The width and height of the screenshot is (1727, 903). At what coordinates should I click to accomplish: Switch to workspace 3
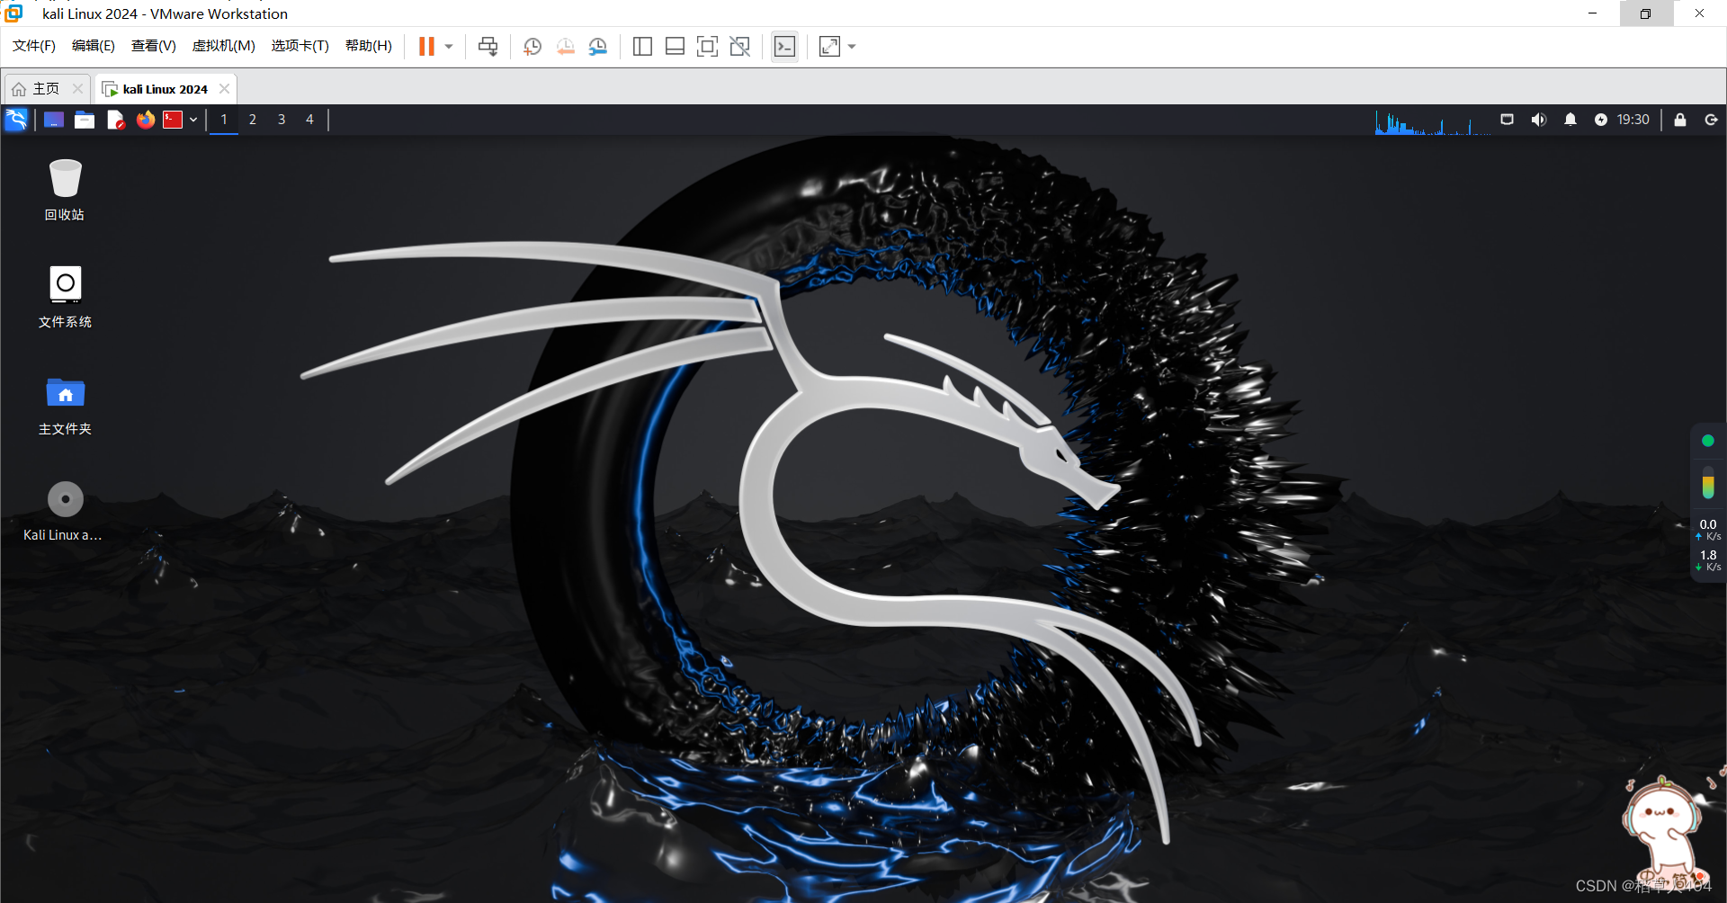282,120
